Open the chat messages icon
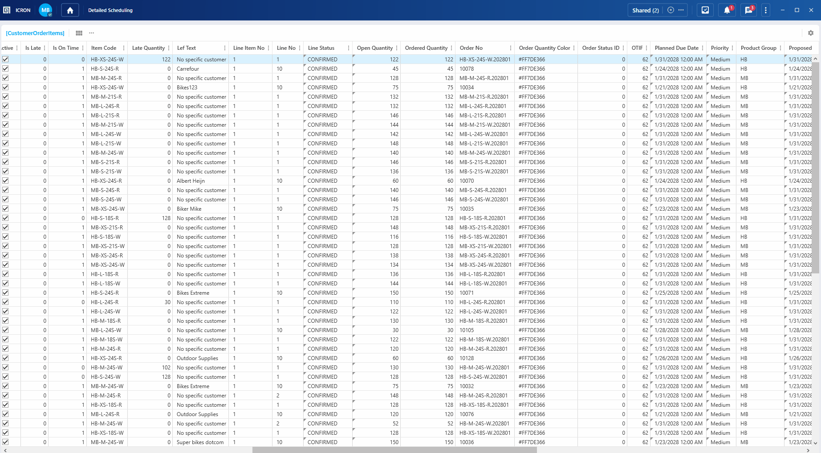The height and width of the screenshot is (453, 821). tap(748, 10)
